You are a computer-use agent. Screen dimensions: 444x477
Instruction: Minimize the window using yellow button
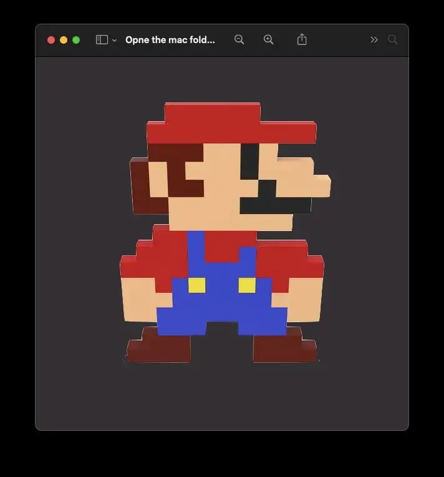pos(64,40)
